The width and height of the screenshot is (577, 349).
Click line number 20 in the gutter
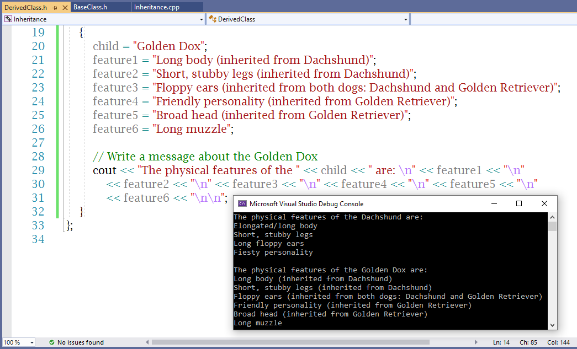coord(38,46)
